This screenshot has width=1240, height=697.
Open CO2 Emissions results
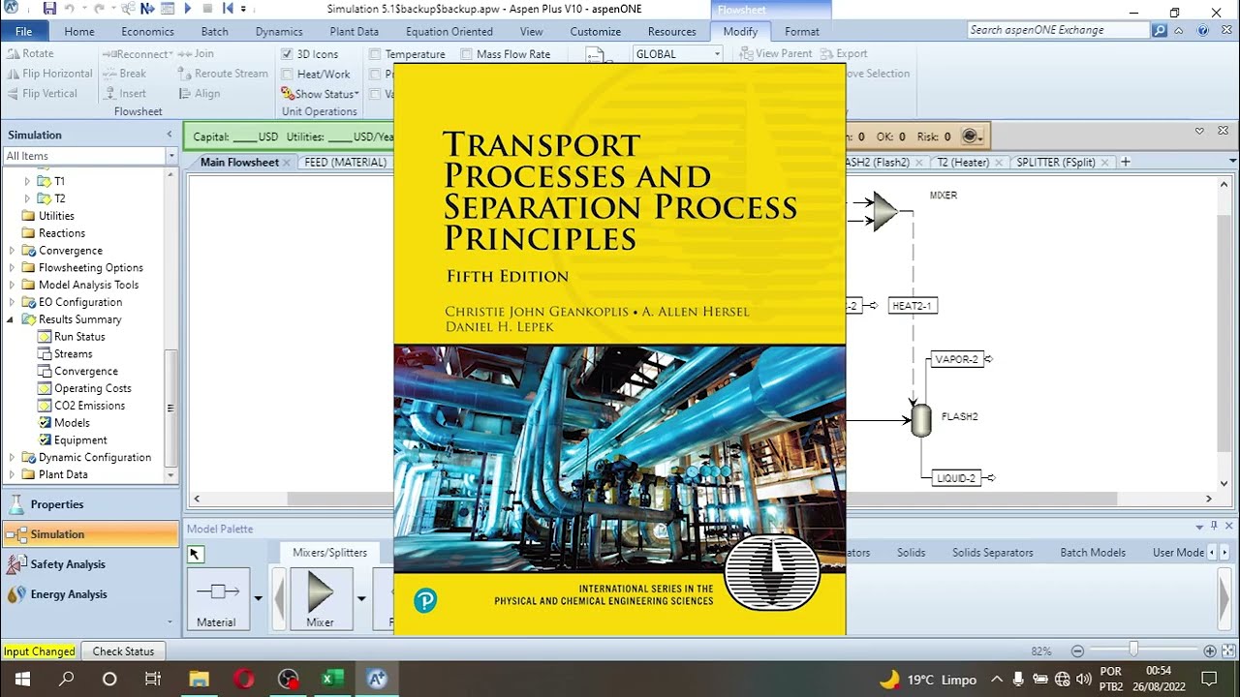pos(89,406)
